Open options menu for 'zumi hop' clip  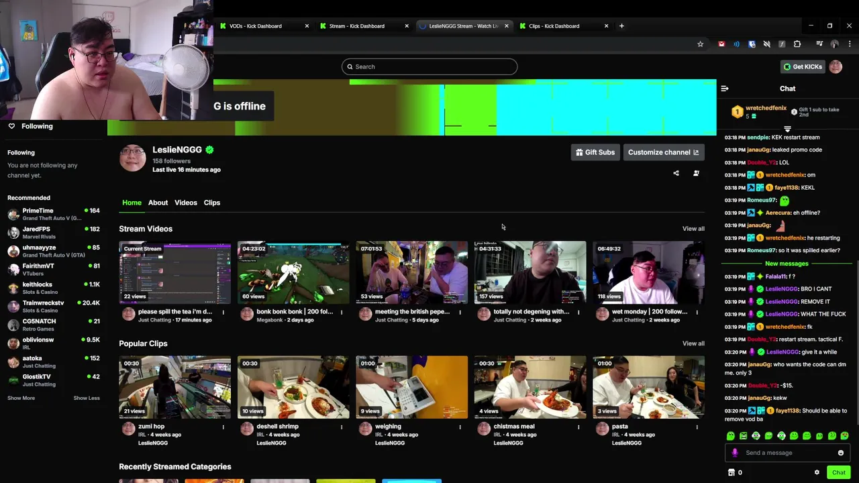point(223,427)
